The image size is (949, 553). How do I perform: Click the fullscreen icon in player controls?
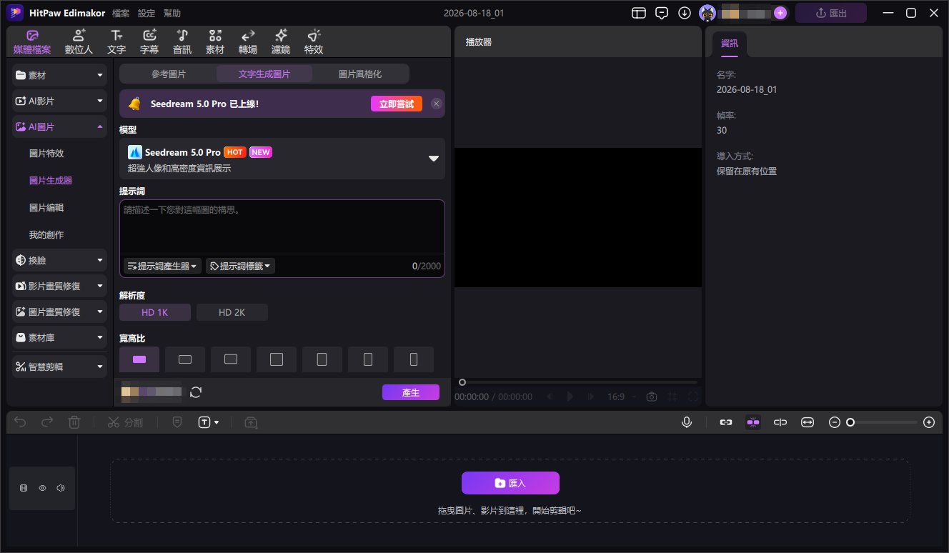(x=692, y=397)
